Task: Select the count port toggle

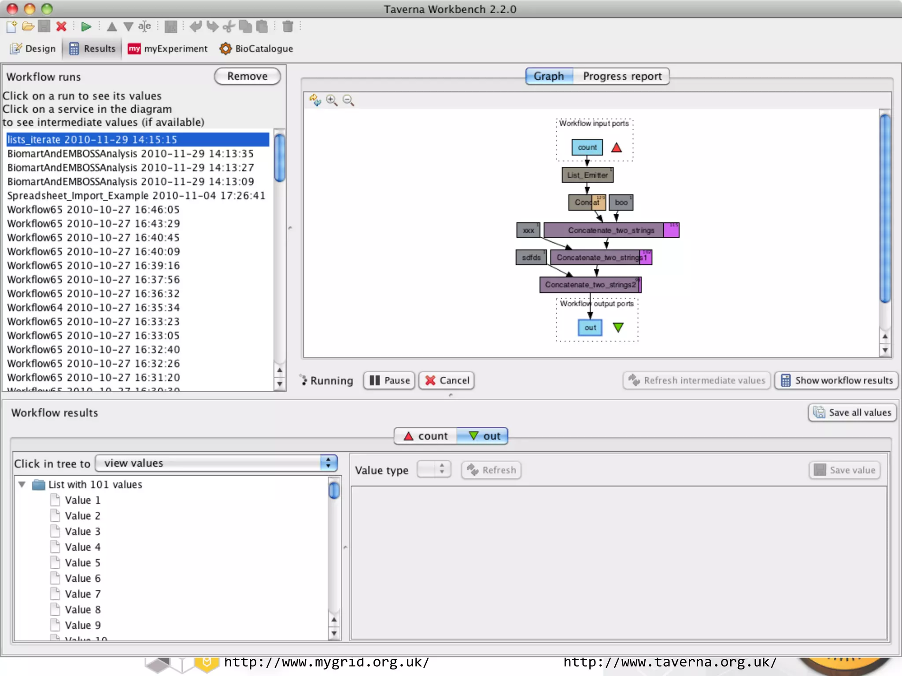Action: coord(425,436)
